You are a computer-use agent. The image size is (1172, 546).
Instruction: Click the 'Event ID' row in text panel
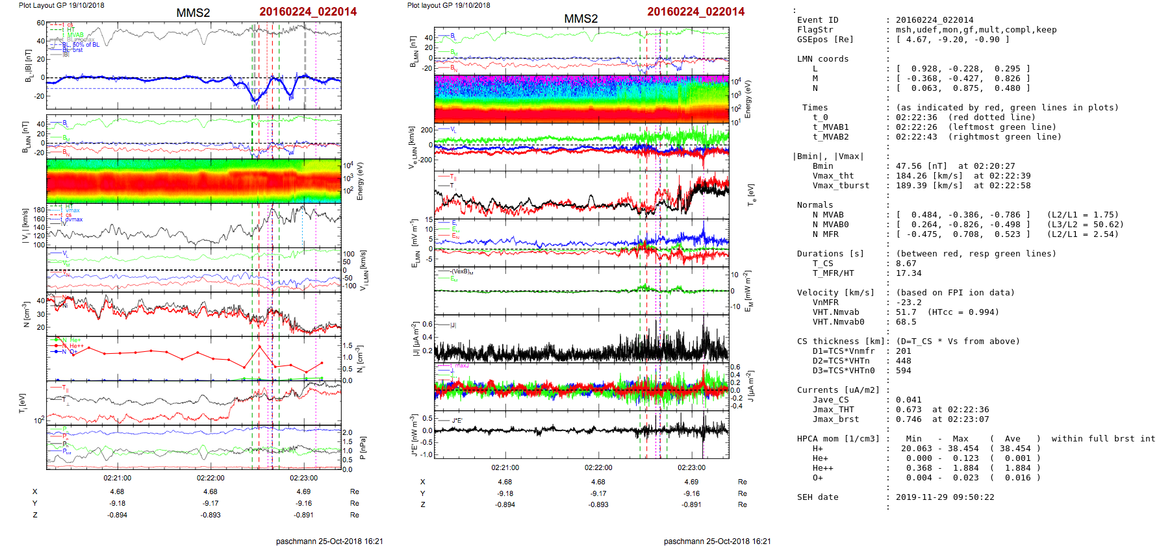click(x=817, y=20)
